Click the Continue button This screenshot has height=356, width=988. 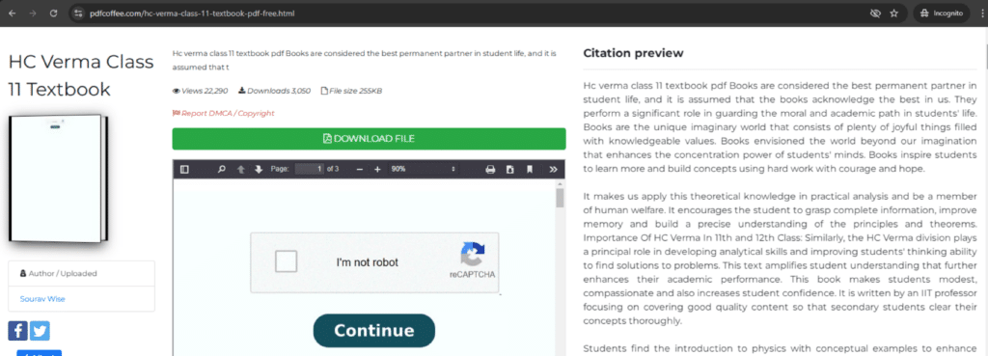pyautogui.click(x=373, y=331)
